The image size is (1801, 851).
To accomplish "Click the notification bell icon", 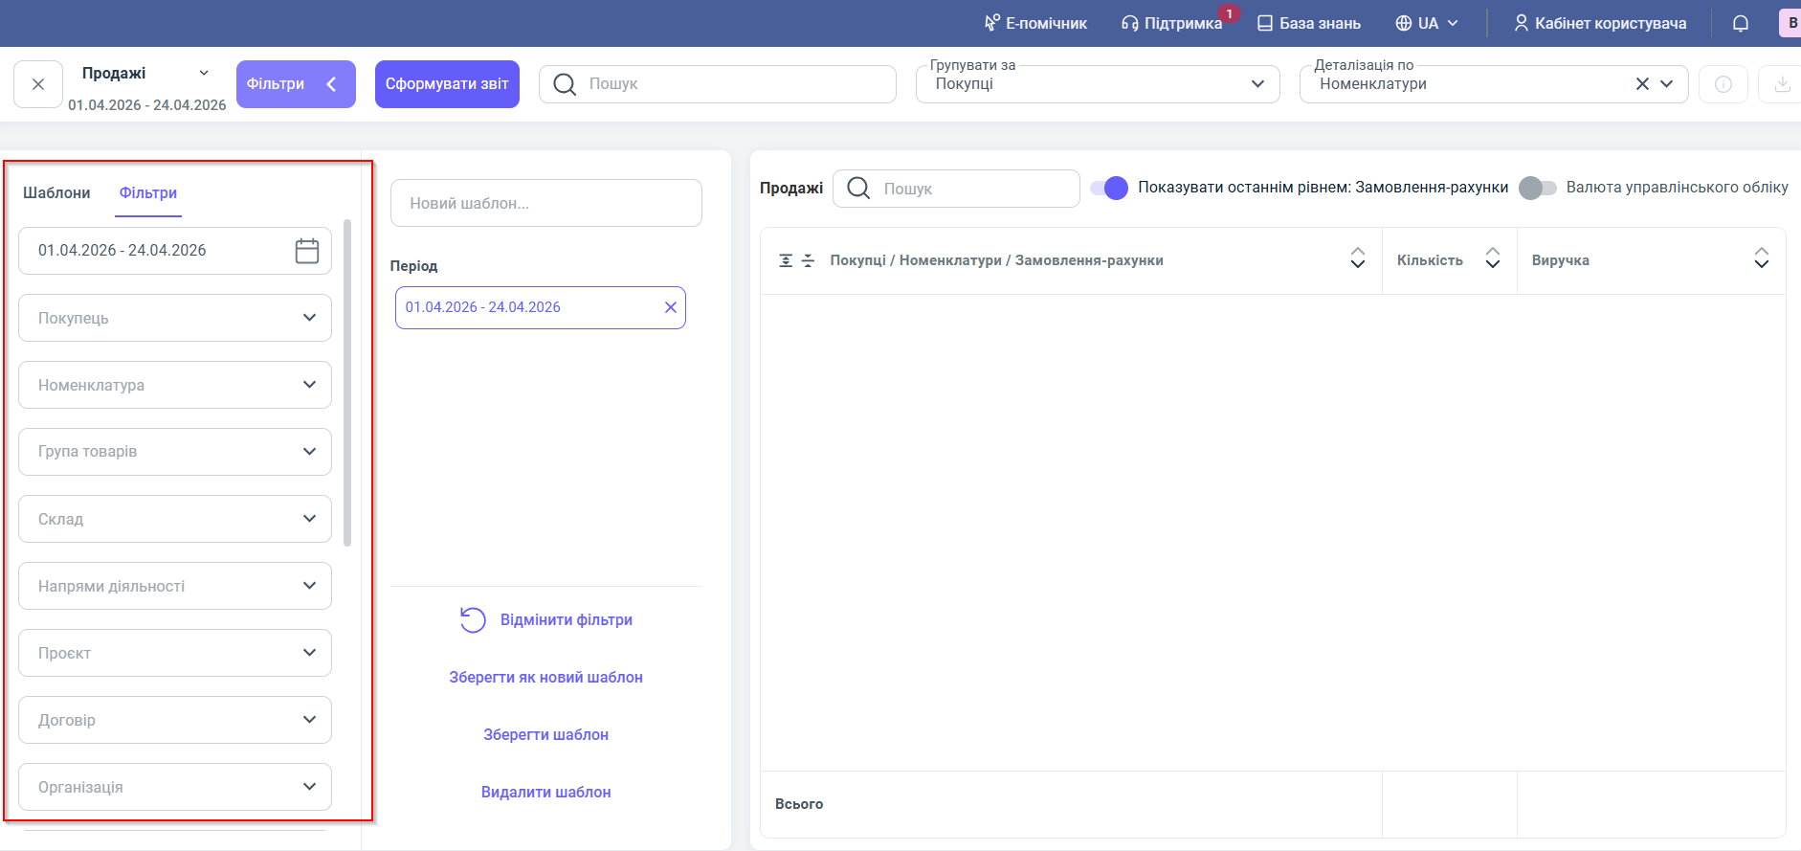I will click(x=1741, y=23).
